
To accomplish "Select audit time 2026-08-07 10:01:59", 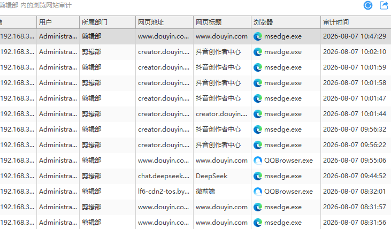I will click(x=355, y=67).
